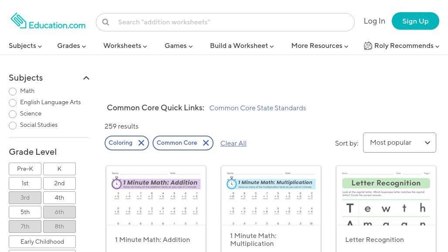This screenshot has width=448, height=252.
Task: Collapse the Subjects filter section
Action: tap(86, 78)
